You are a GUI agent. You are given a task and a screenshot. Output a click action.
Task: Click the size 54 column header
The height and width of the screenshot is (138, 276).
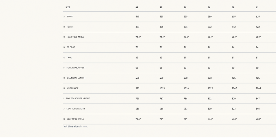tap(185, 8)
